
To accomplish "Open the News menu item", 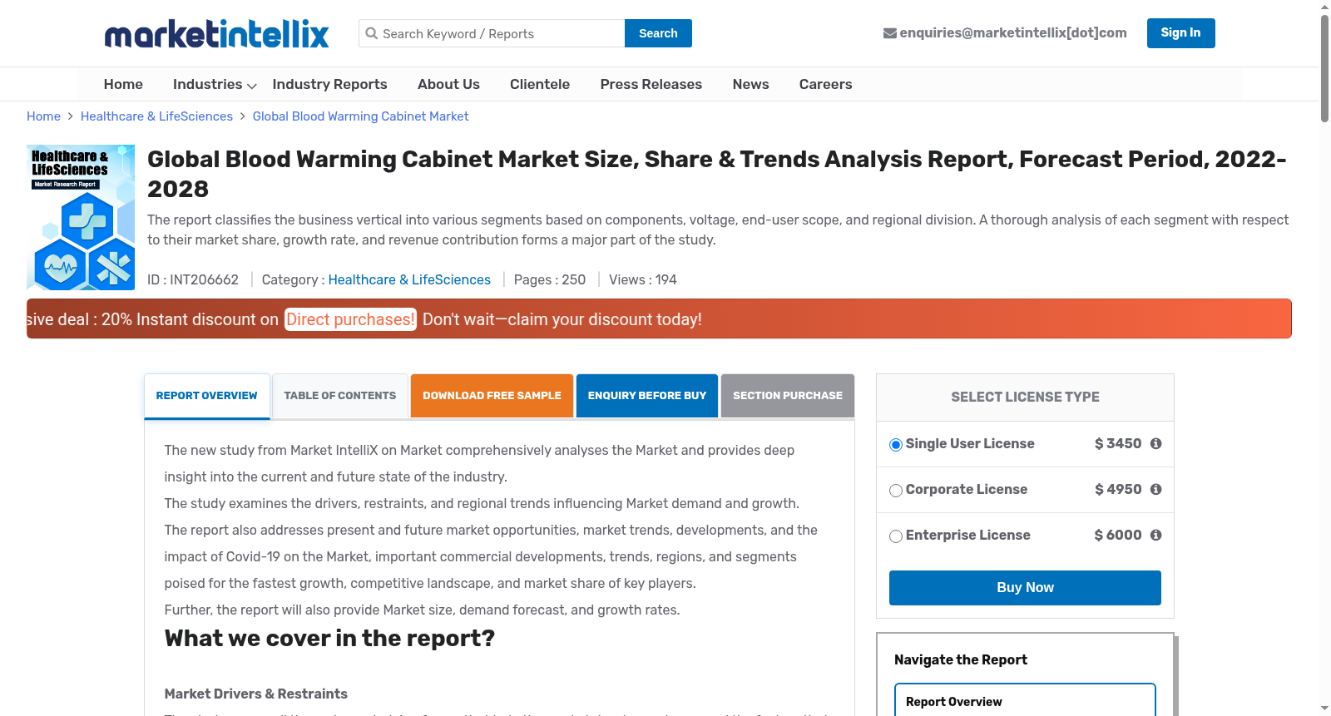I will 751,84.
